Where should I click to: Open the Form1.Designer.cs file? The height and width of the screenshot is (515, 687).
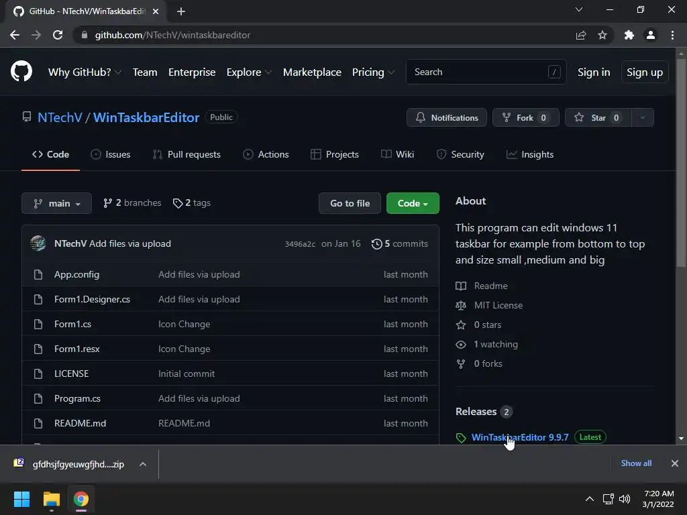point(92,299)
